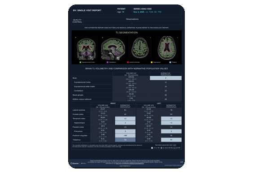Image resolution: width=253 pixels, height=173 pixels.
Task: Click left Posterior cingulate percentile 56
Action: pos(171,136)
